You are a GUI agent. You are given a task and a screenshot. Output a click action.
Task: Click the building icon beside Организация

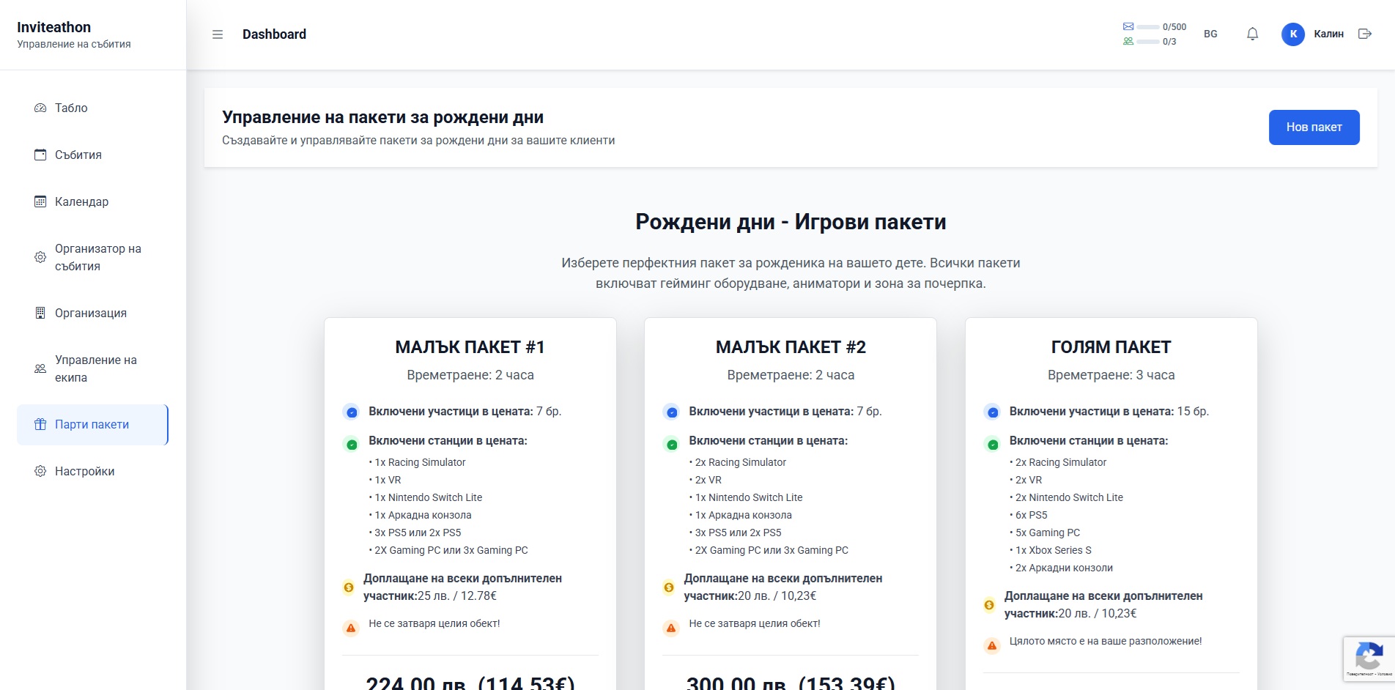(x=39, y=313)
